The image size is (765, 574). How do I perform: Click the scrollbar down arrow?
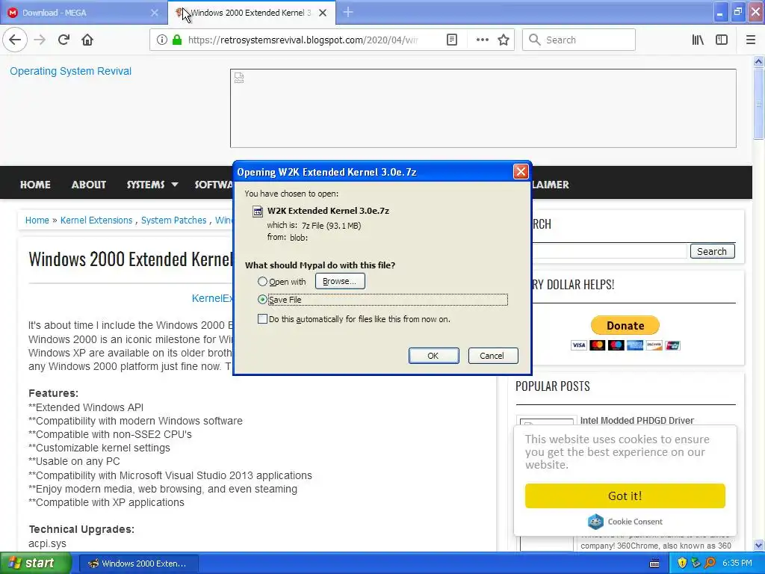pyautogui.click(x=758, y=545)
